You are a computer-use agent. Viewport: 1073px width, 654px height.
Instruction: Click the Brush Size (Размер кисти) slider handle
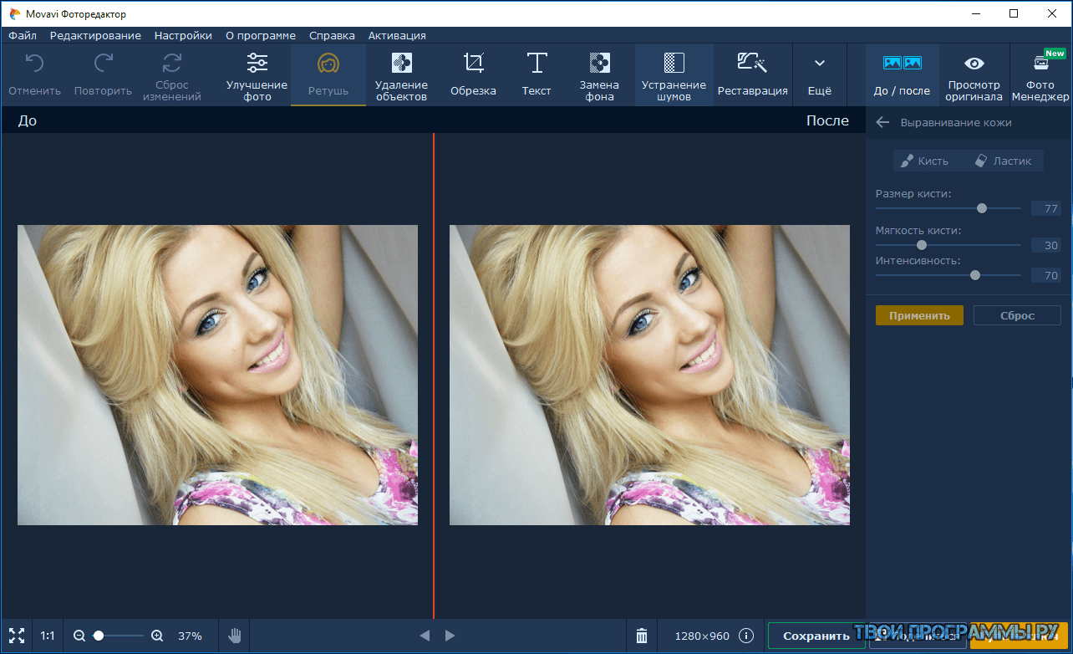pos(982,208)
